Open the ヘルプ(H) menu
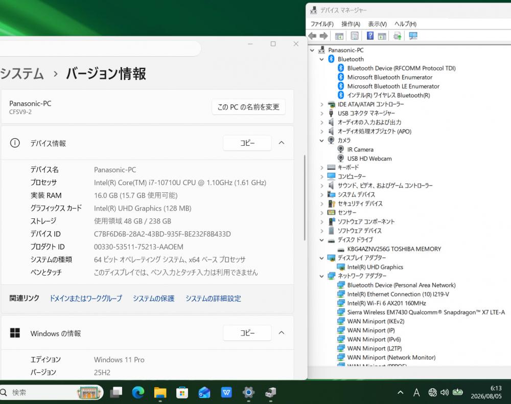511x404 pixels. point(405,24)
